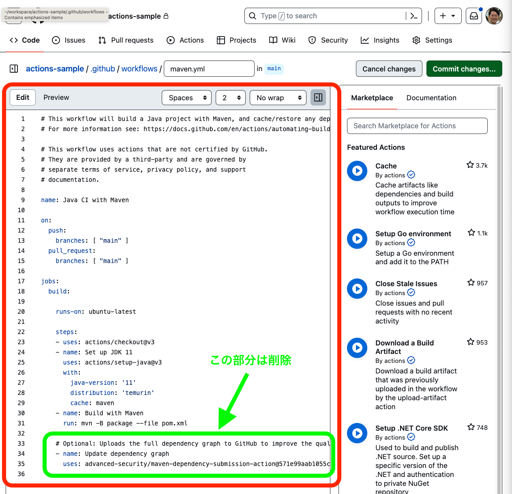
Task: Click the actions-sample repository title in header
Action: pyautogui.click(x=135, y=16)
